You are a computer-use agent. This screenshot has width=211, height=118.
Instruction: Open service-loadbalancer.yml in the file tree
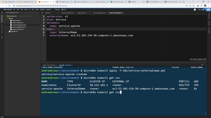click(x=19, y=27)
